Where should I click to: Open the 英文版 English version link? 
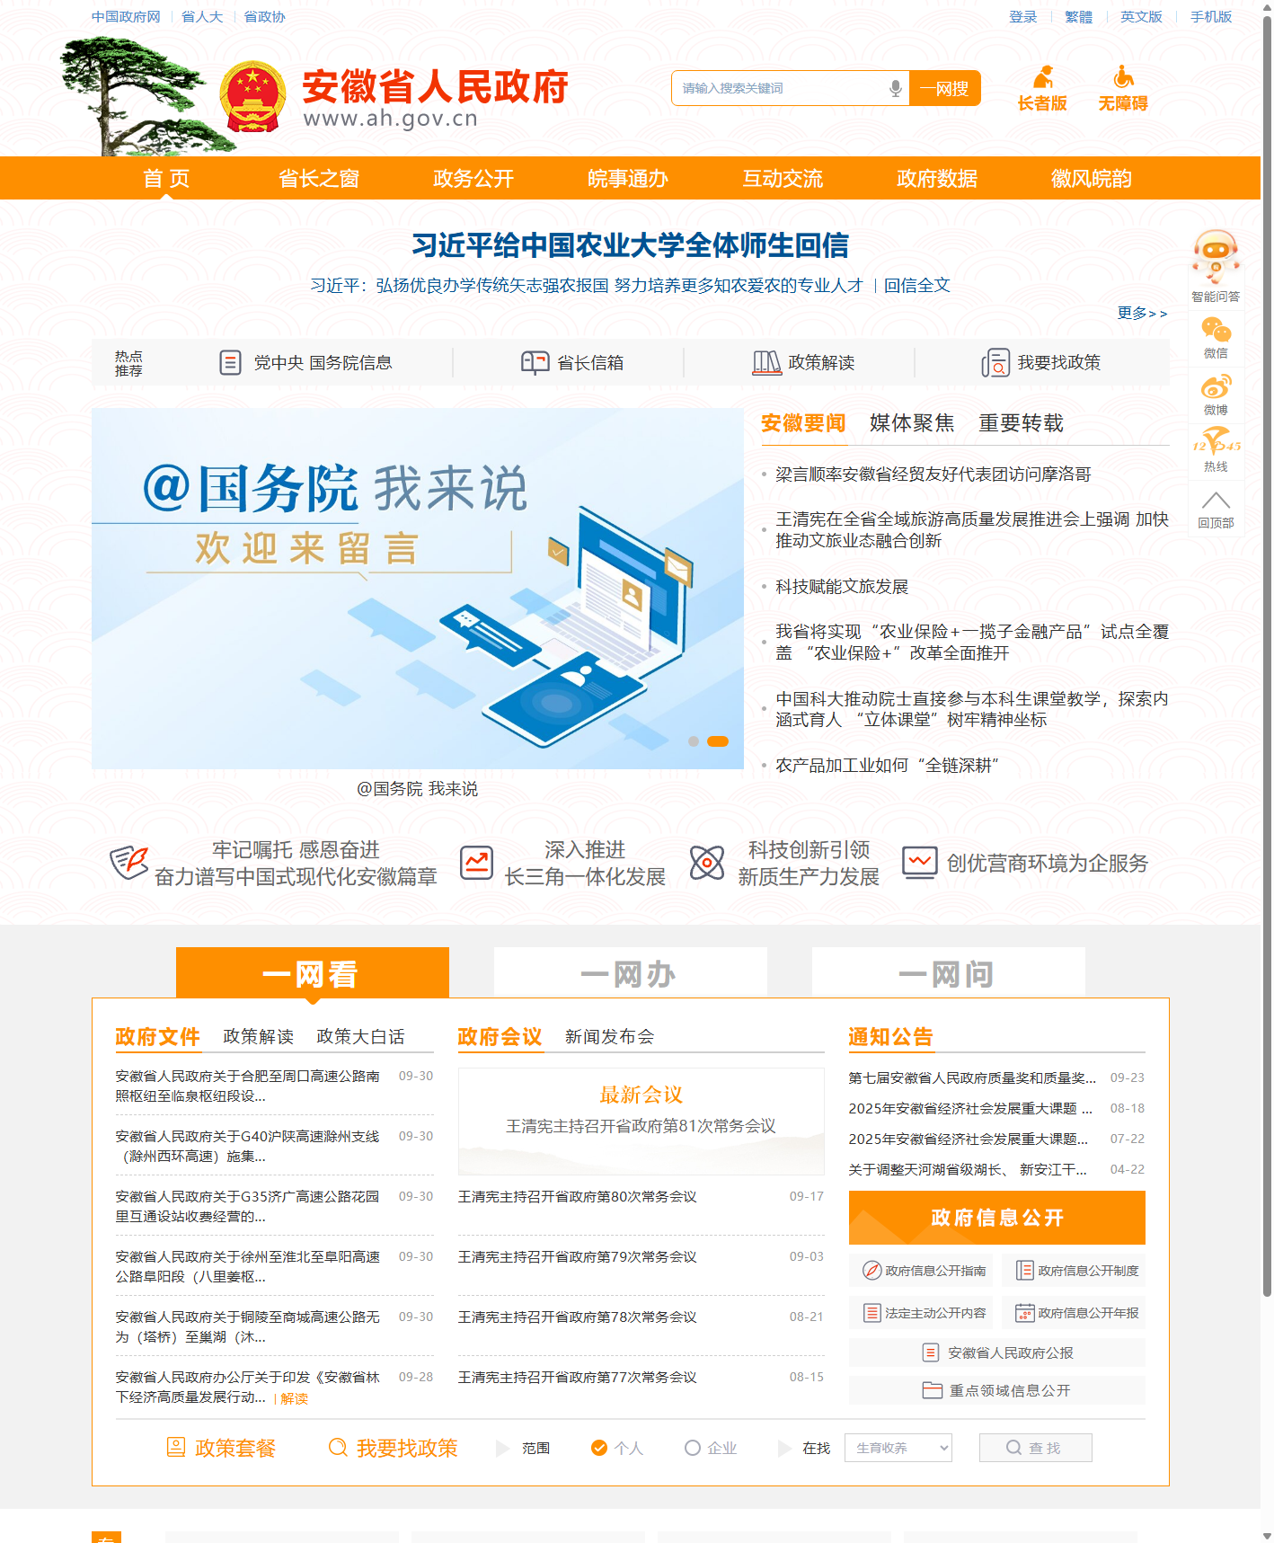coord(1141,16)
